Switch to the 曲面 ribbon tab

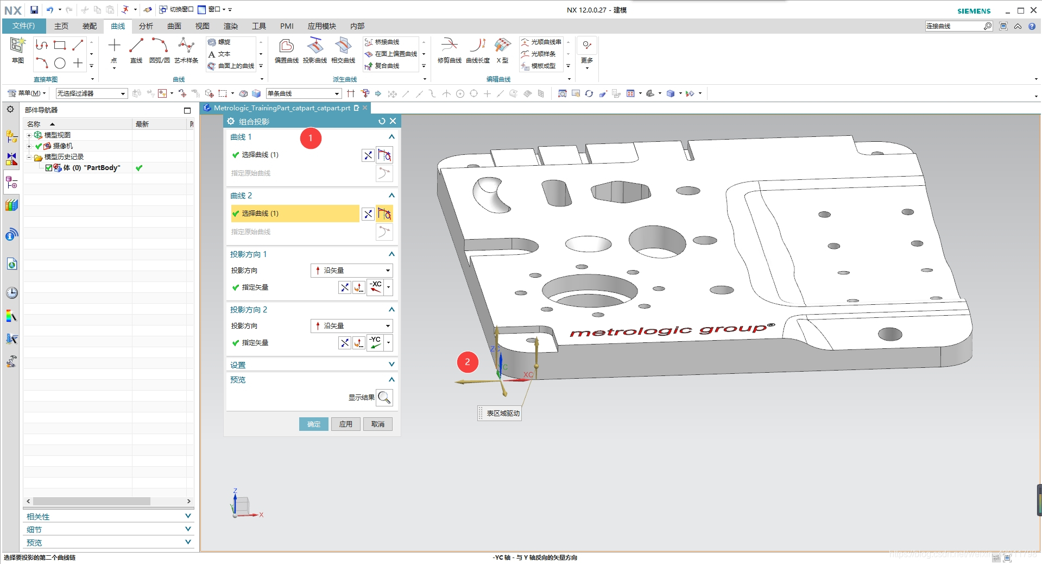click(x=174, y=26)
